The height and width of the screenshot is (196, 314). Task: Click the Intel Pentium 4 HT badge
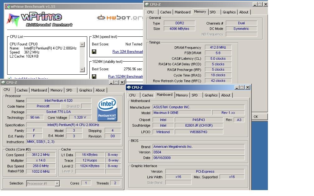tap(107, 109)
